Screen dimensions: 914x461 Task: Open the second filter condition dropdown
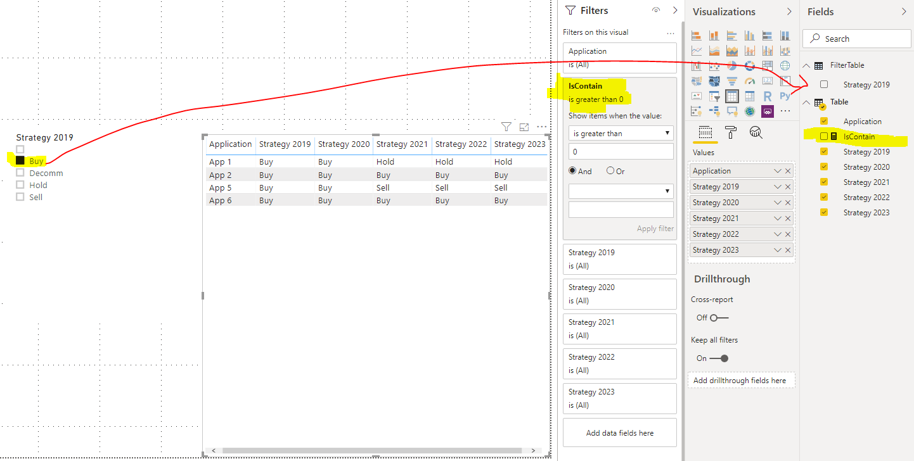point(621,191)
